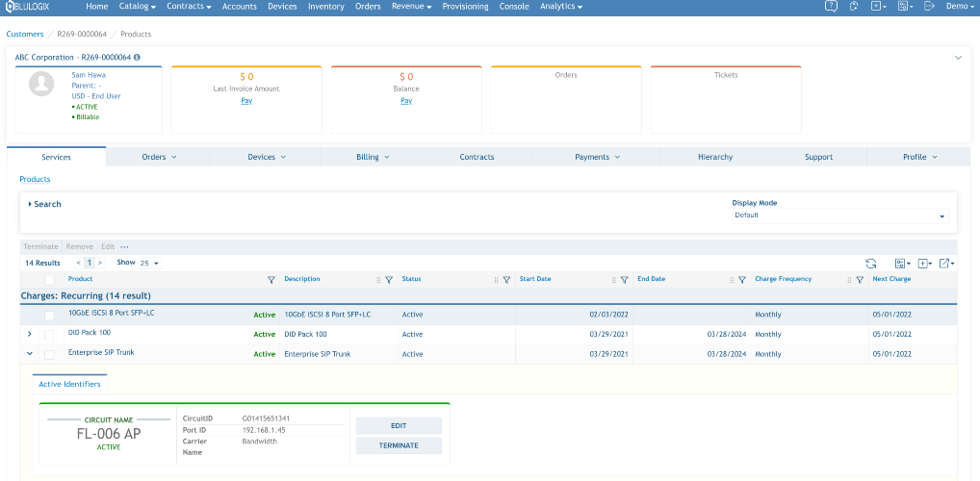This screenshot has width=980, height=481.
Task: Filter the Product column
Action: pyautogui.click(x=271, y=280)
